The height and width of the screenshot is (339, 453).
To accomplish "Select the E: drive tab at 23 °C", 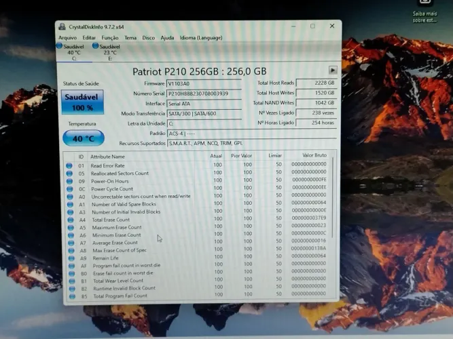I will pos(110,52).
